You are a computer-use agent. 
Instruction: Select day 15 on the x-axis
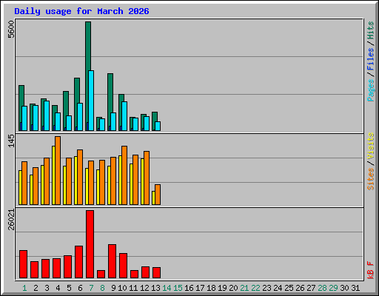click(178, 288)
